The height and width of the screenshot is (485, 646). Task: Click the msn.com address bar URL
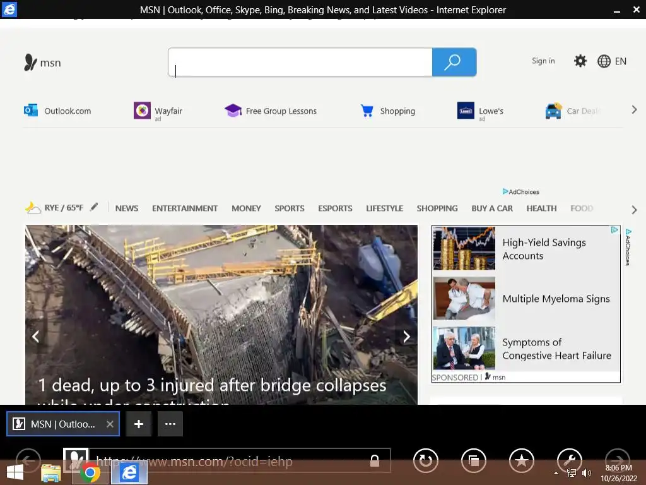(x=194, y=461)
